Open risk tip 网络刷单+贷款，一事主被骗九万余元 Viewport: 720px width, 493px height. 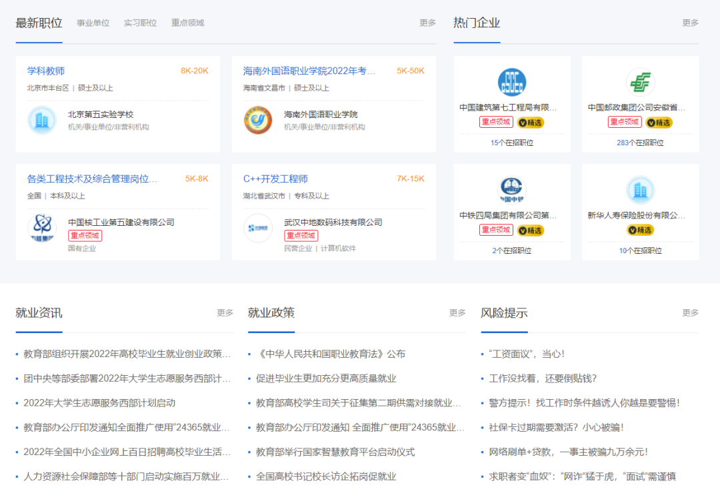(569, 452)
